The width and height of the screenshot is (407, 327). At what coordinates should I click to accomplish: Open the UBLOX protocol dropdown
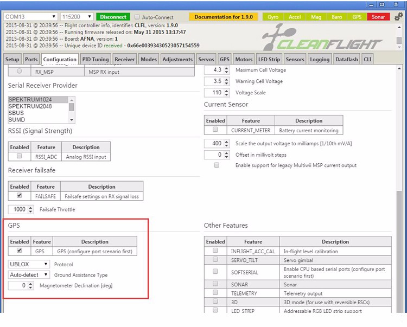(29, 264)
